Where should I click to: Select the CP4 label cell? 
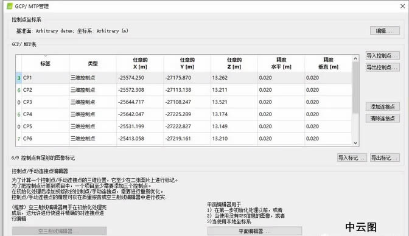(x=45, y=114)
